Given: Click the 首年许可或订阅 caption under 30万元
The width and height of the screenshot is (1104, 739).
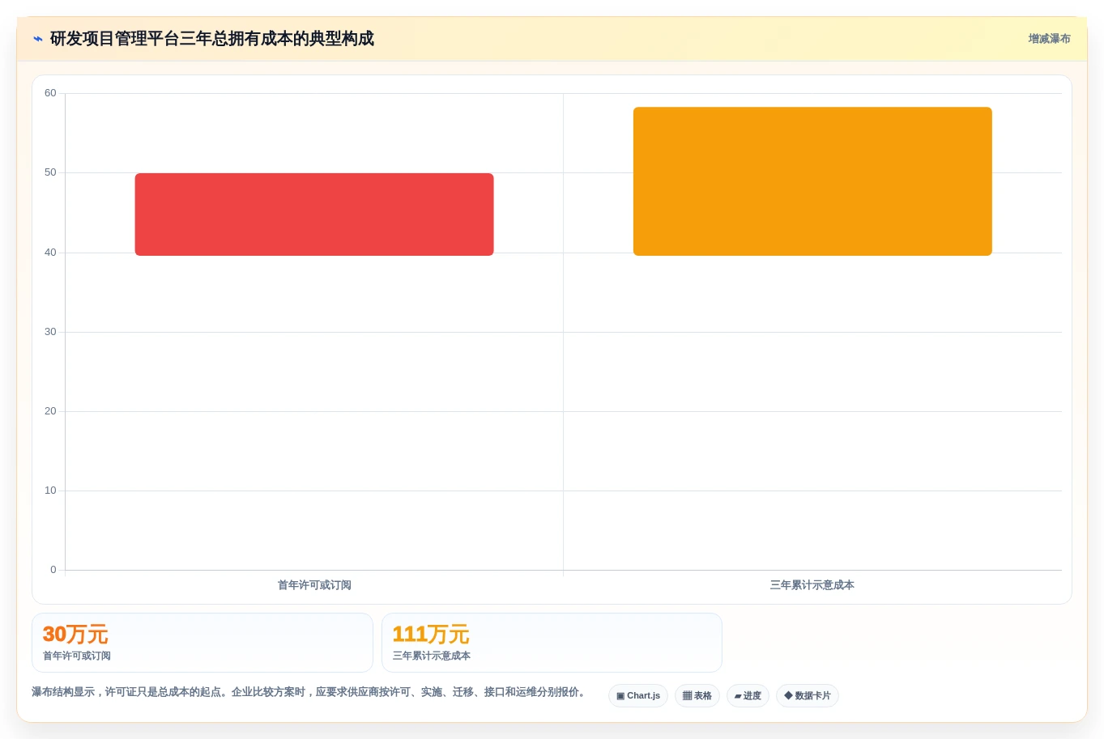Looking at the screenshot, I should (77, 656).
